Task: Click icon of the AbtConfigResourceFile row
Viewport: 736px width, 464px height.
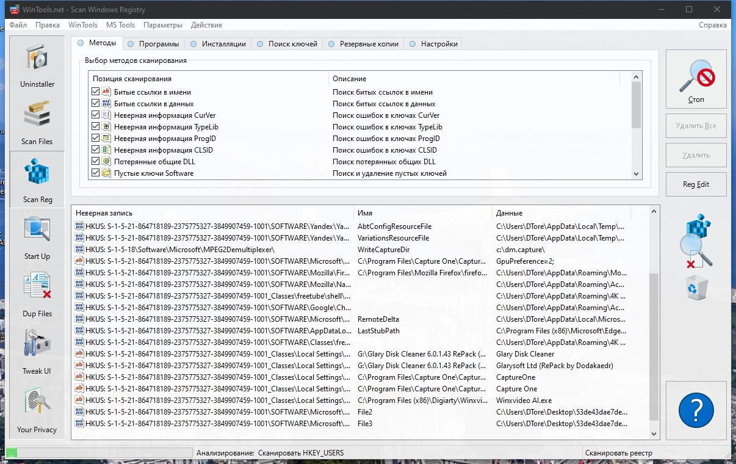Action: coord(79,227)
